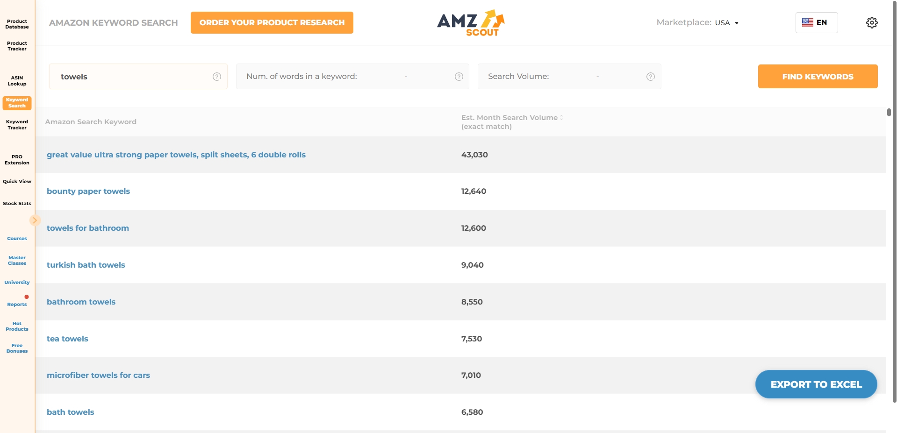Select the 6,580 search volume value

pos(472,412)
